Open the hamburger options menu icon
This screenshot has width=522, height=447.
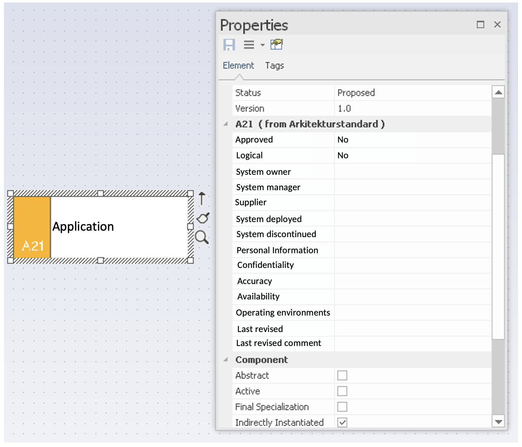(249, 45)
